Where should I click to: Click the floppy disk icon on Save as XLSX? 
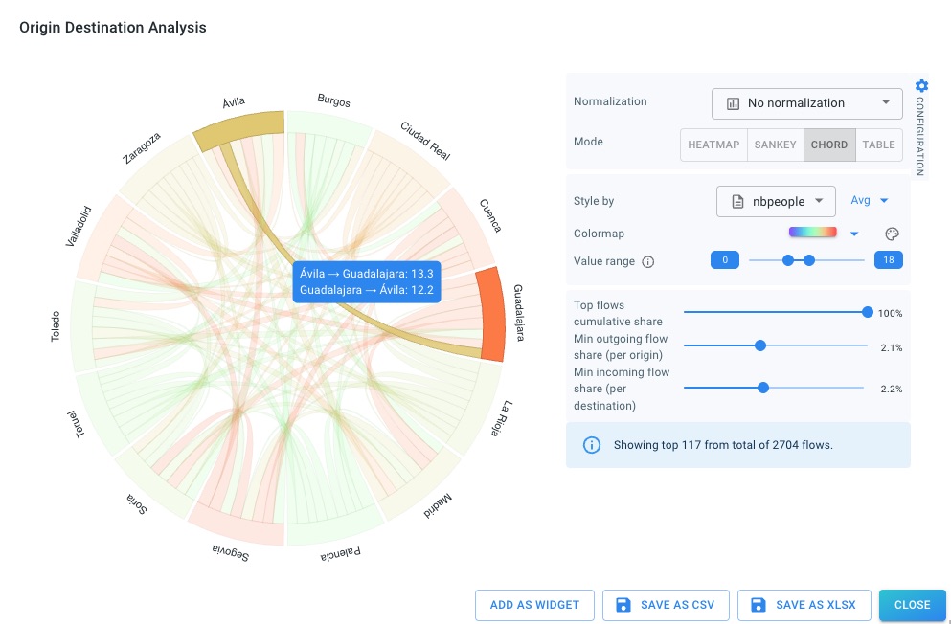point(759,605)
